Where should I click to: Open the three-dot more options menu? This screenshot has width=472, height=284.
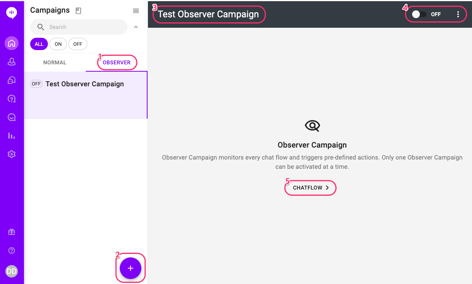pos(458,14)
